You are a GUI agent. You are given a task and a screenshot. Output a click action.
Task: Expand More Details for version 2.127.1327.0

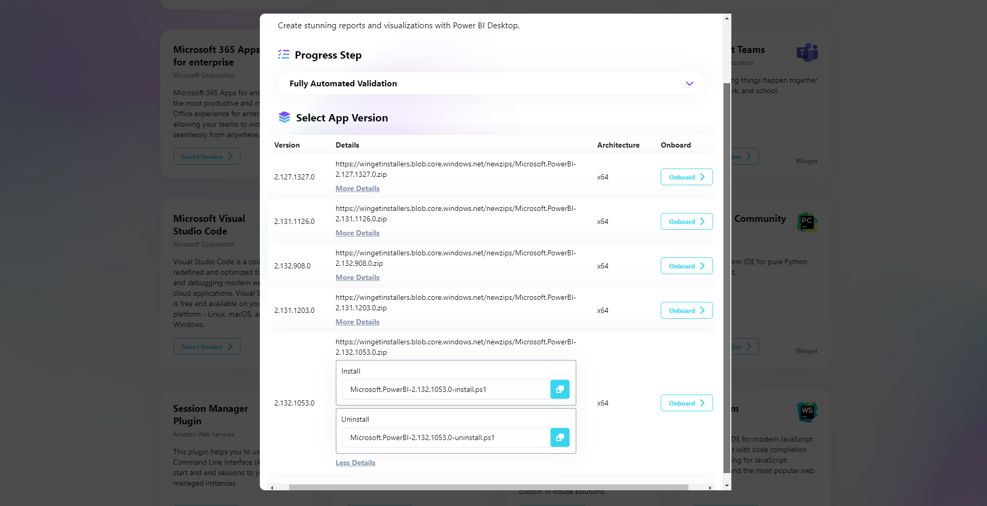(x=357, y=188)
